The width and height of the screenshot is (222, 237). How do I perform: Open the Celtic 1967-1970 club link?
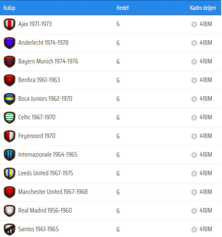[37, 117]
